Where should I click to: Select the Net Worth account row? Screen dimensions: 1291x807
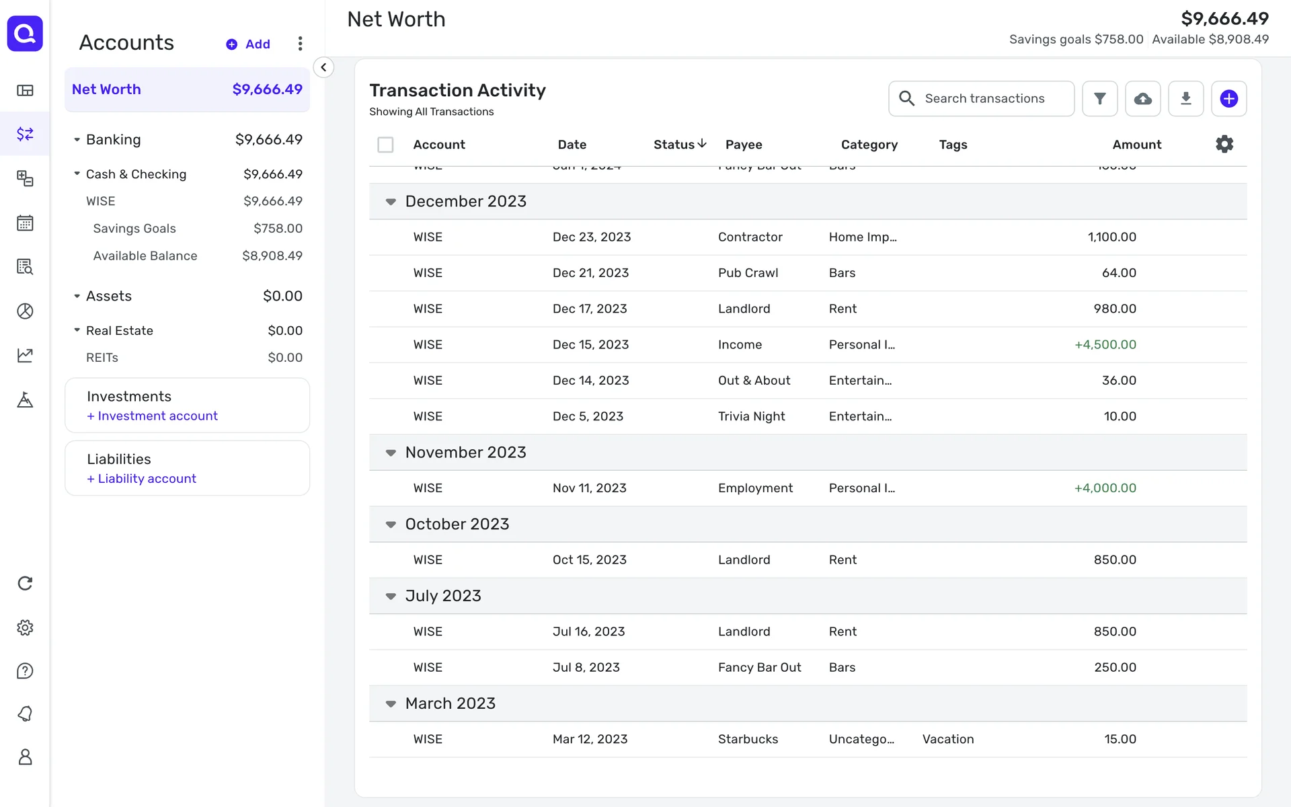187,89
